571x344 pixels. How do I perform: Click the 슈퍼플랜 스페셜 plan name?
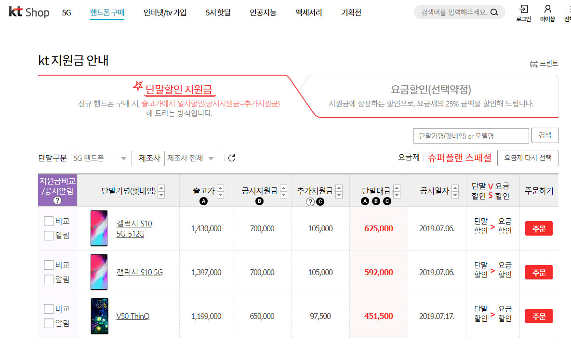click(460, 158)
